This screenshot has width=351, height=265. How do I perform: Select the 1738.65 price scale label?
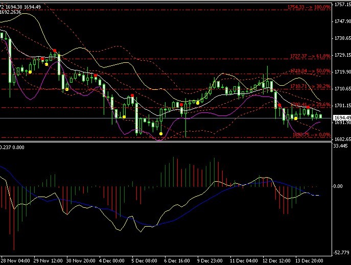pos(342,38)
